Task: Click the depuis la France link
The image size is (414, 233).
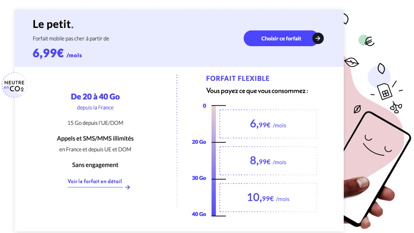Action: pos(95,107)
